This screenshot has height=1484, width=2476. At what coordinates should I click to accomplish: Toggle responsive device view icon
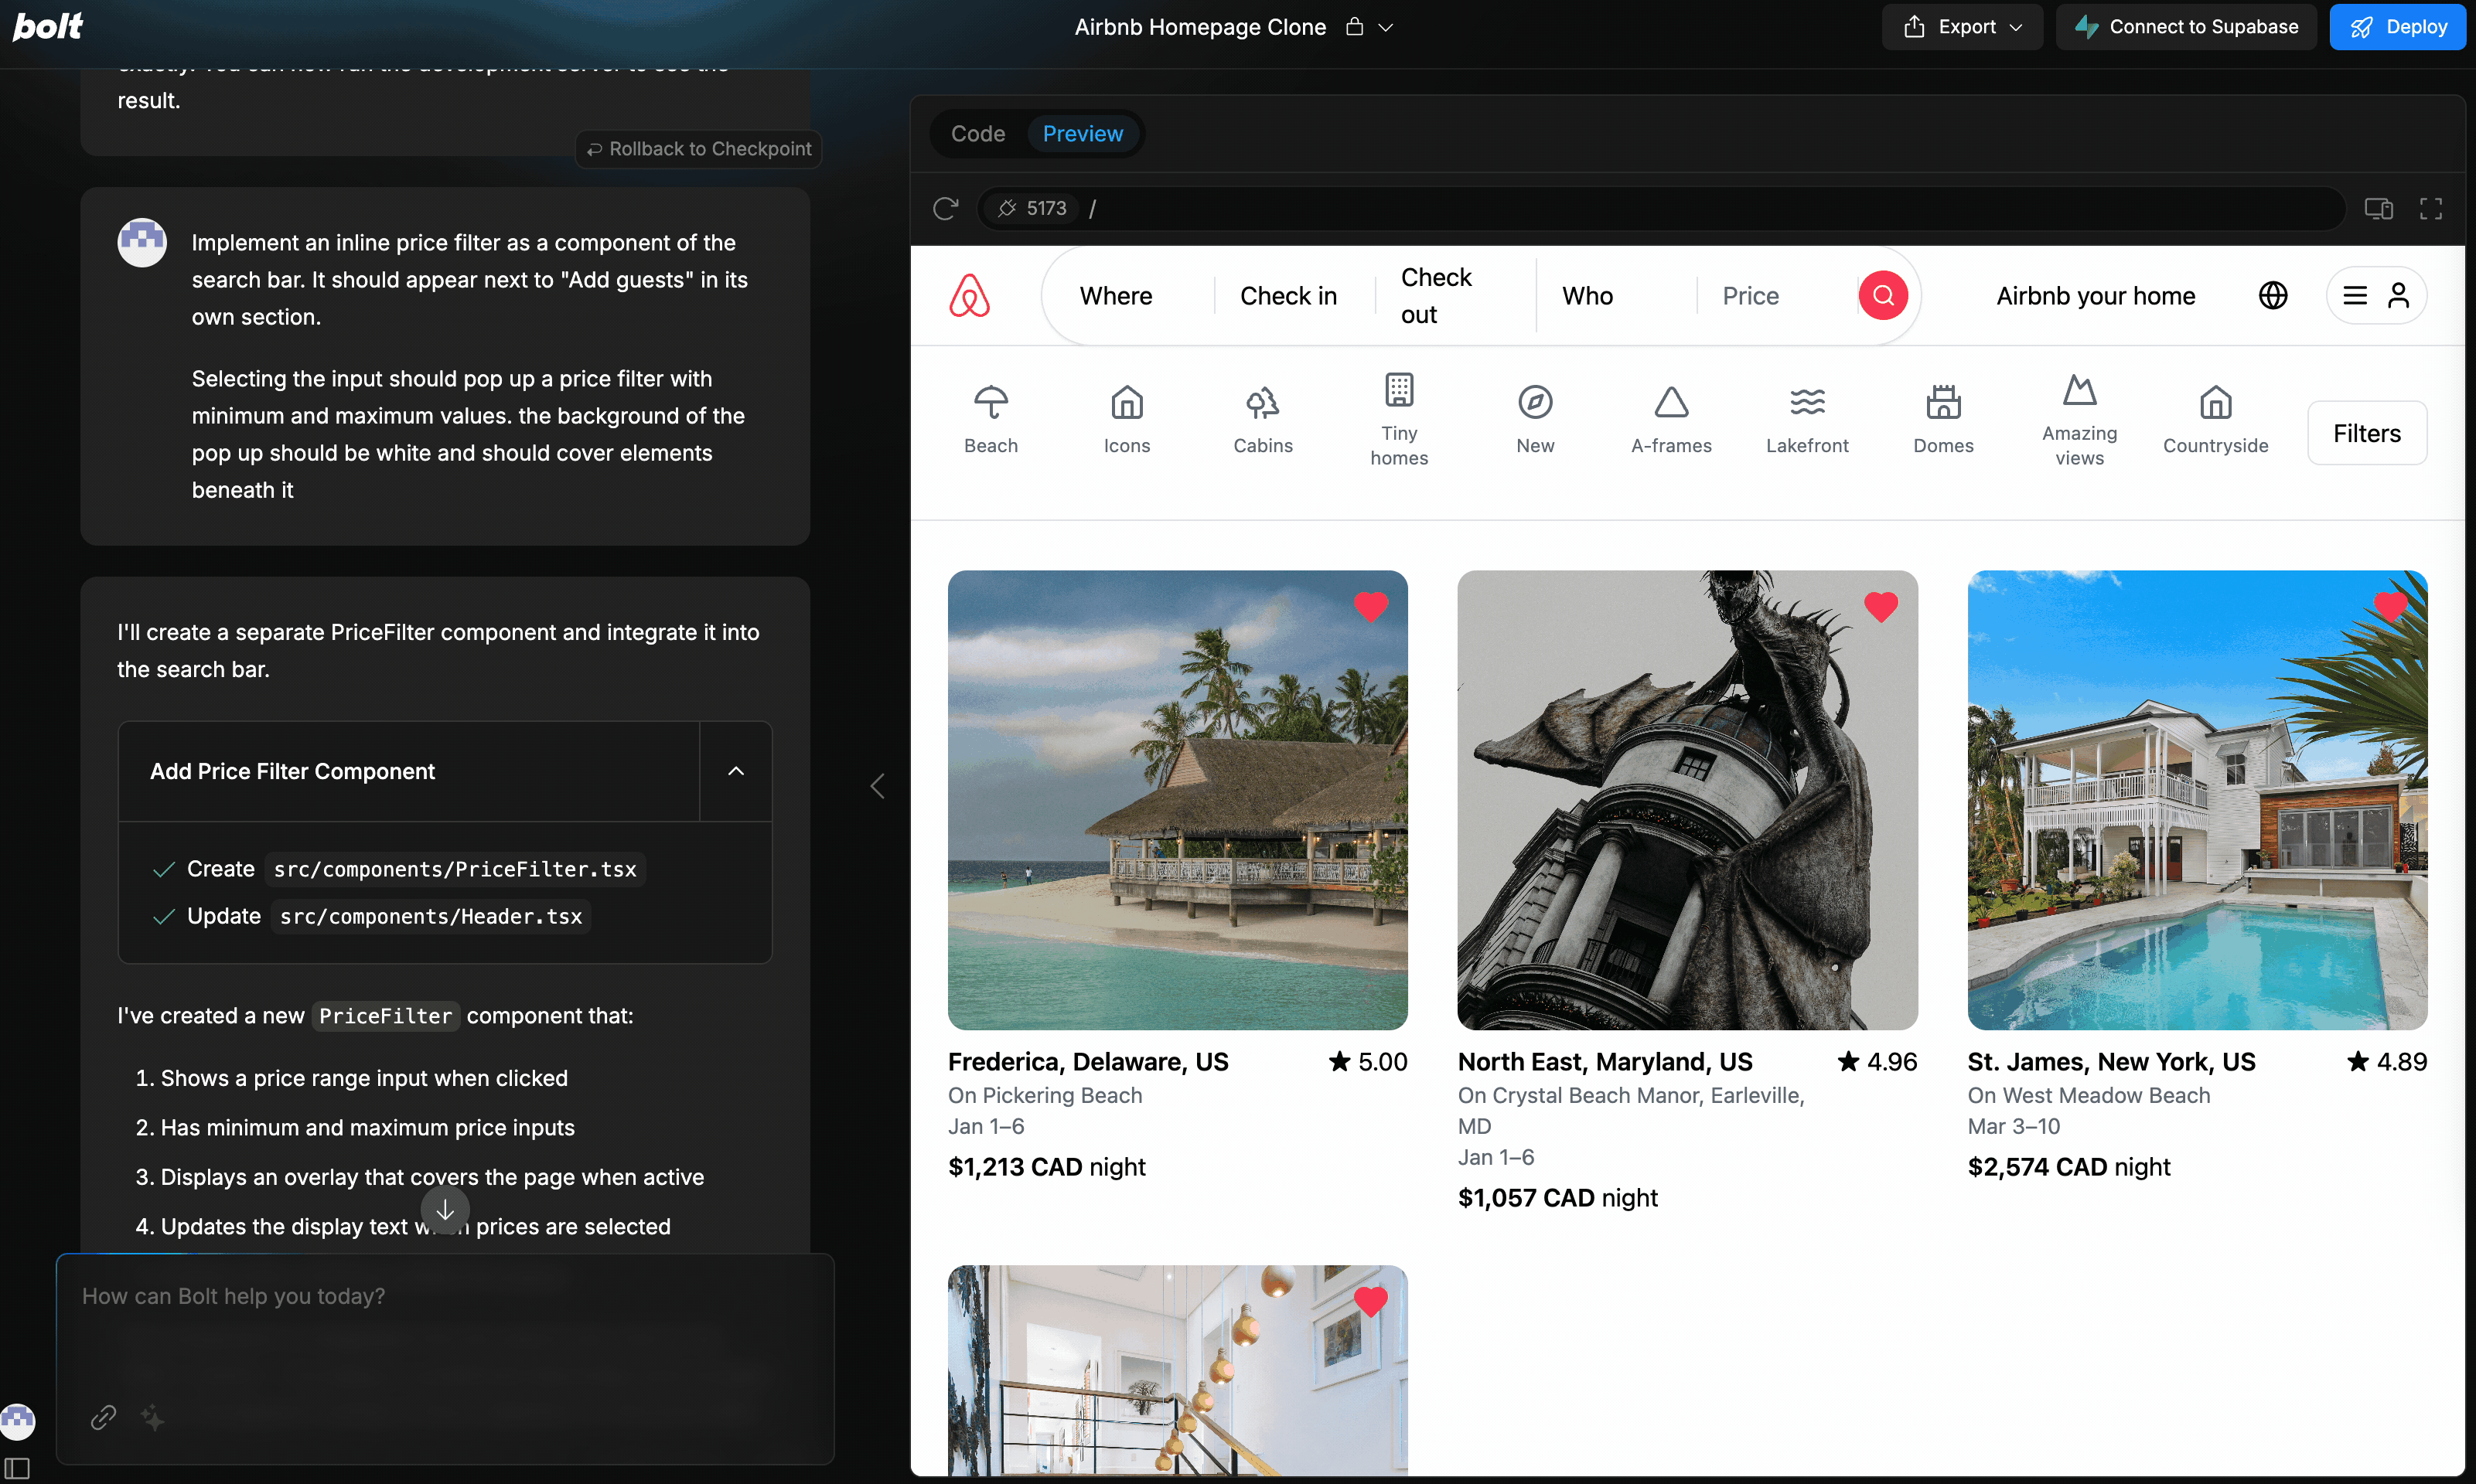2379,208
